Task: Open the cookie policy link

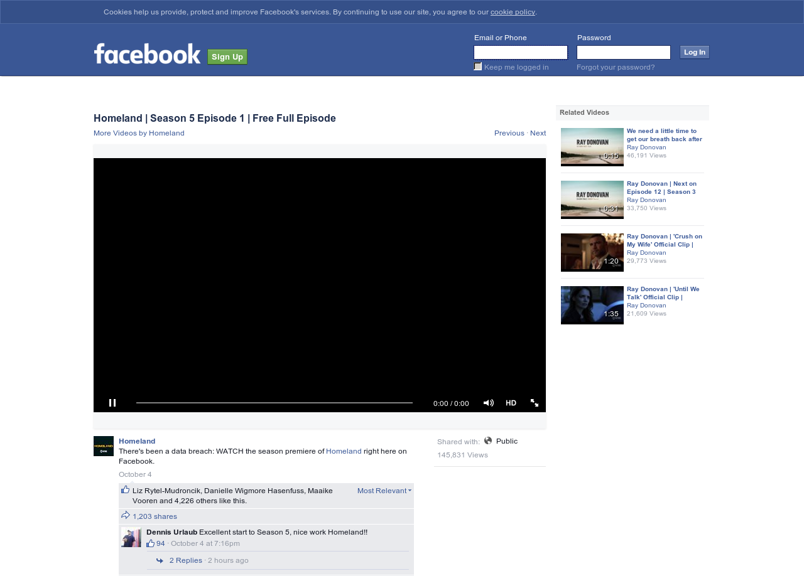Action: (x=513, y=12)
